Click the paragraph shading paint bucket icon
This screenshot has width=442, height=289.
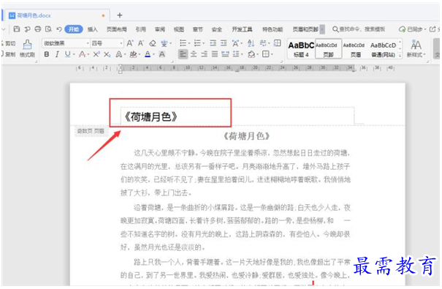pos(251,54)
